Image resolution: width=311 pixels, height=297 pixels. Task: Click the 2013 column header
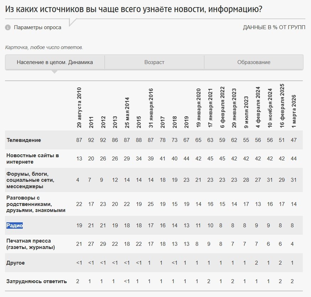(115, 122)
